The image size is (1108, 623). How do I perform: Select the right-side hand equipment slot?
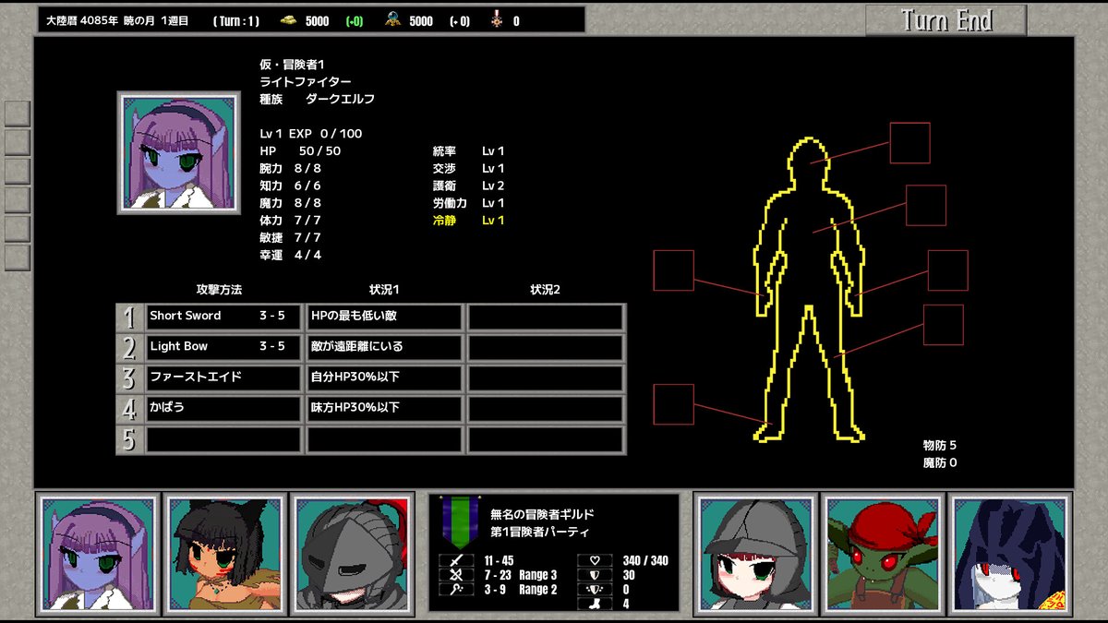coord(947,270)
